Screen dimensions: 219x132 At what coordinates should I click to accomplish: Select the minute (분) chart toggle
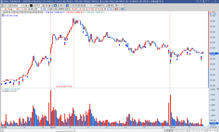(x=56, y=6)
